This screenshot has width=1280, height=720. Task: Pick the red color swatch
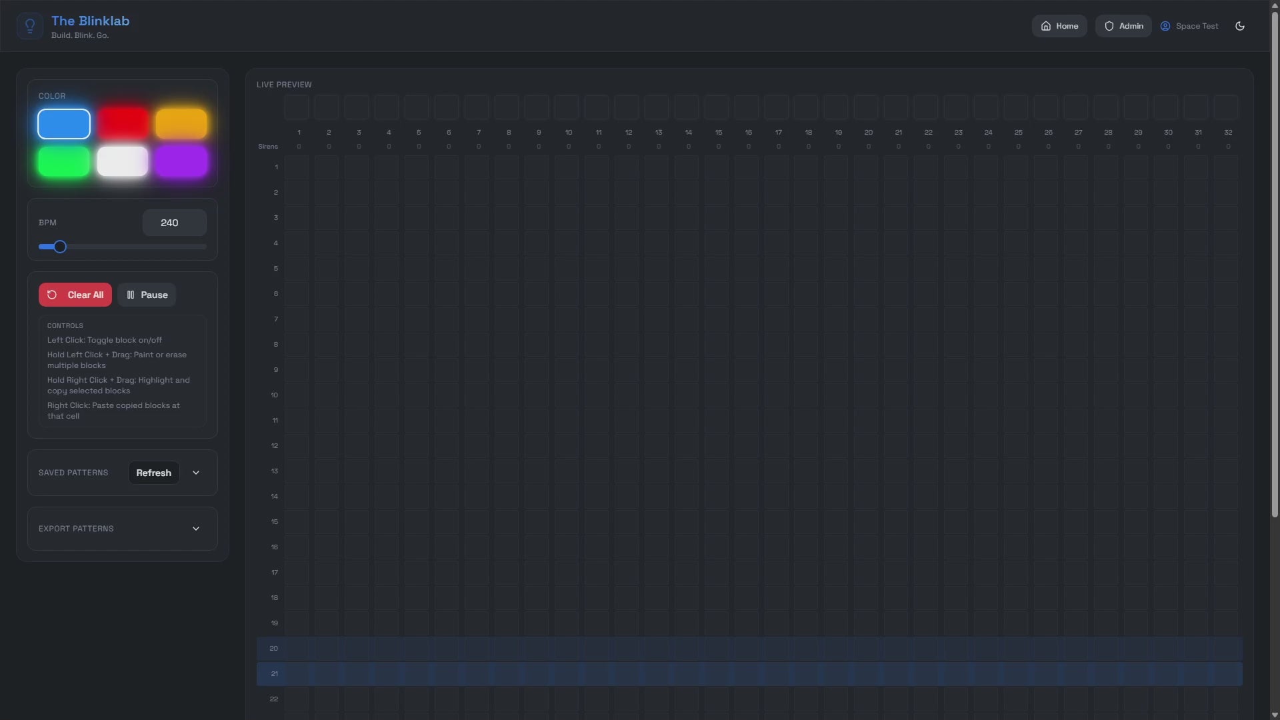coord(123,124)
